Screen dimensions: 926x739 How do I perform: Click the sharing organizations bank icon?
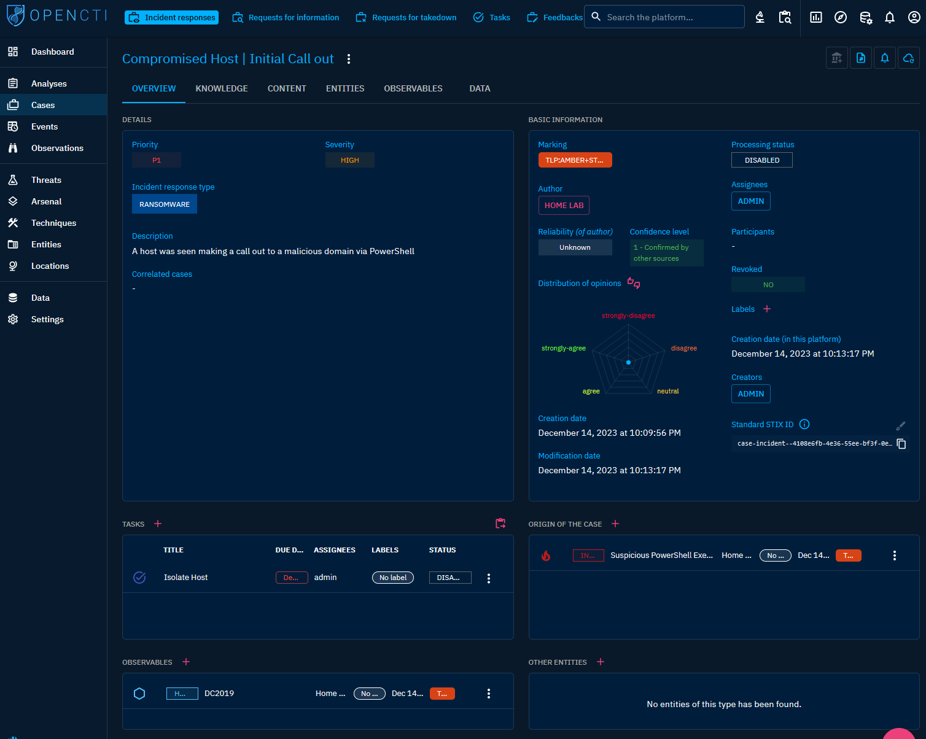click(837, 58)
